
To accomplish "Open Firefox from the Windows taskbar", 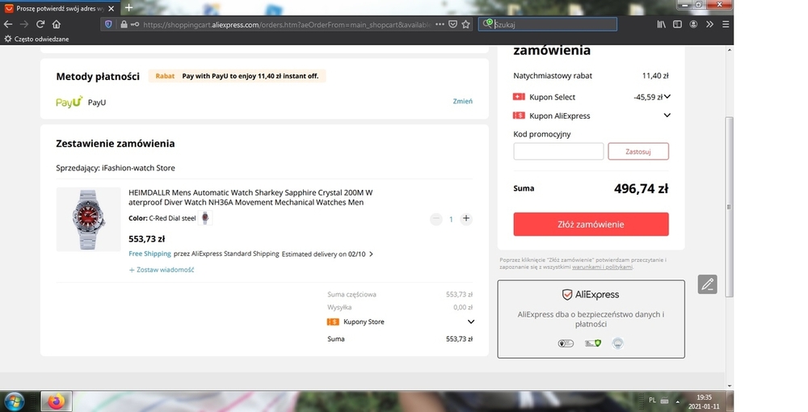I will coord(57,401).
